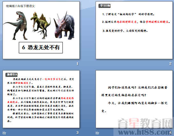Select the Tyrannosaurus image on slide 1
The image size is (174, 136).
[16, 25]
